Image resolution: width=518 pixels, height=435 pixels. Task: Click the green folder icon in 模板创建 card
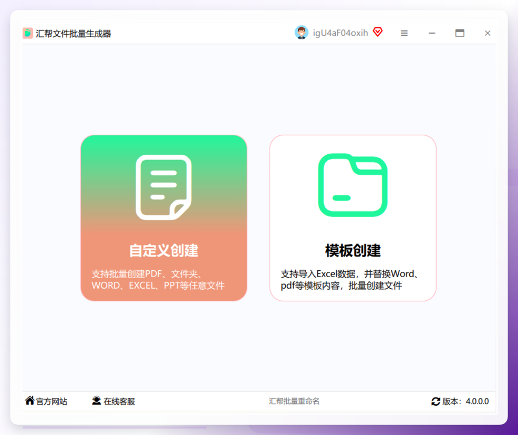click(x=353, y=185)
